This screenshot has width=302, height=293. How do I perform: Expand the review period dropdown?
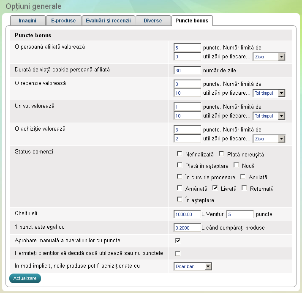click(x=269, y=93)
